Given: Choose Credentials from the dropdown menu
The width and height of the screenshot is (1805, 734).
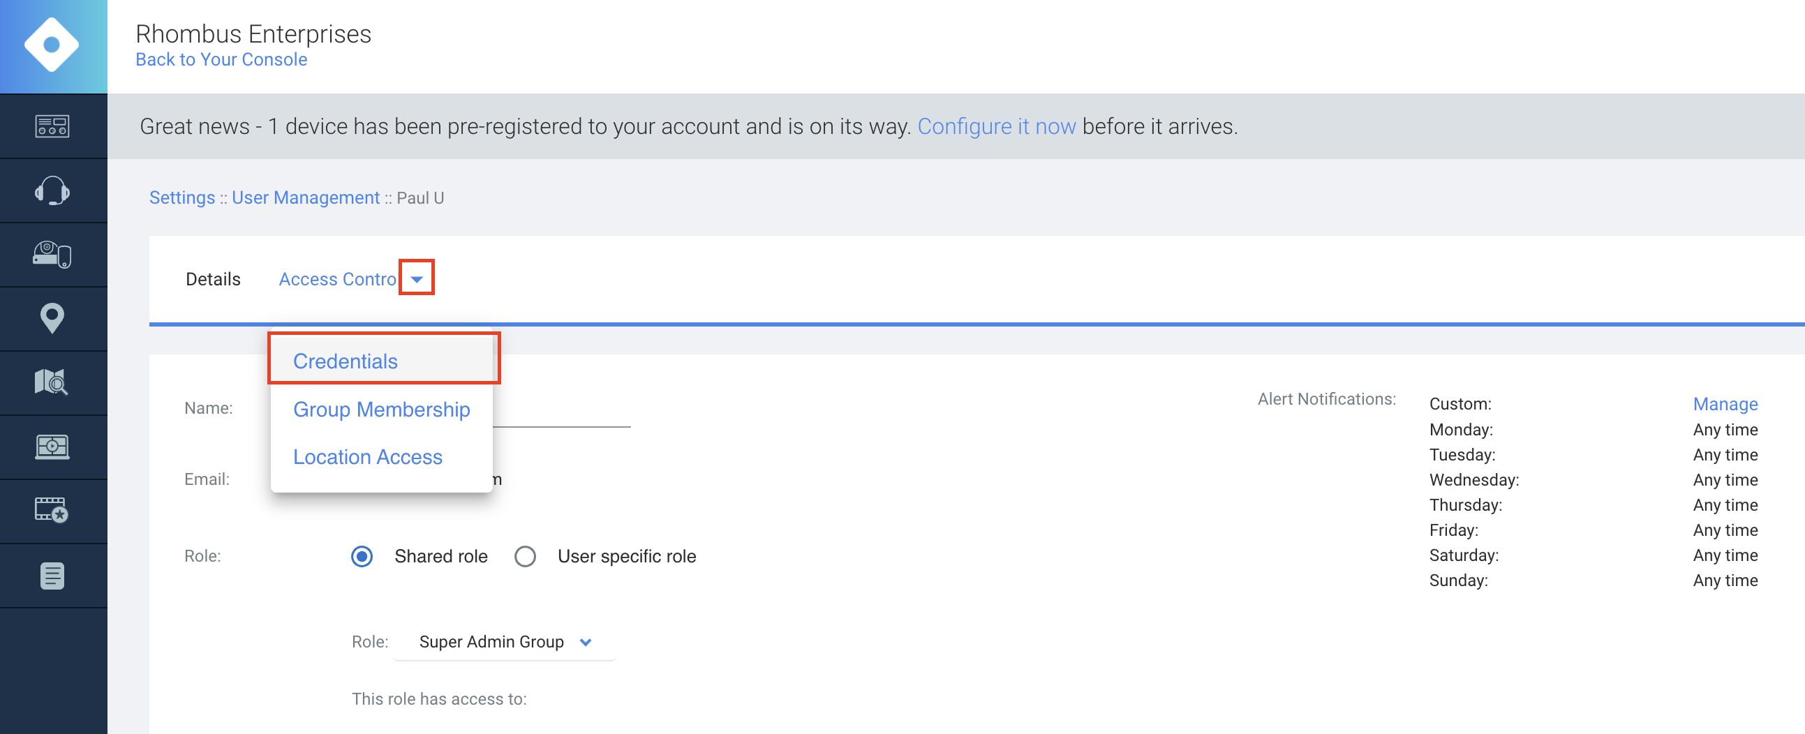Looking at the screenshot, I should (x=346, y=361).
